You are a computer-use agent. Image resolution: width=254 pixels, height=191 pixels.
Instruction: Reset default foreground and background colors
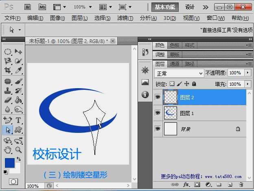tap(6, 172)
